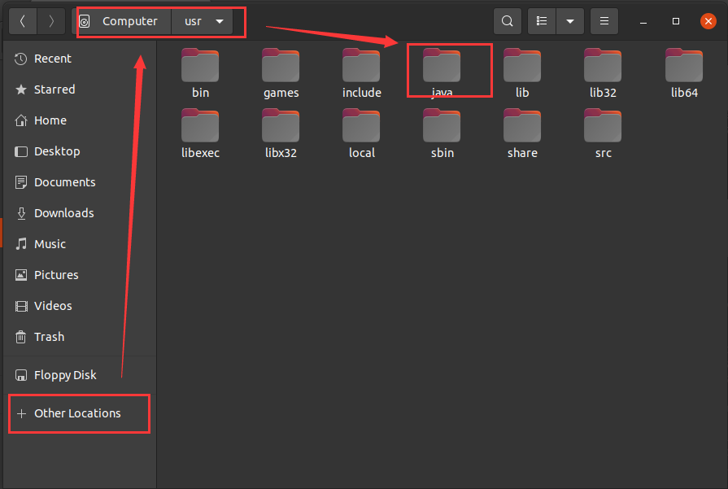728x489 pixels.
Task: Close the window via orange X
Action: [708, 21]
